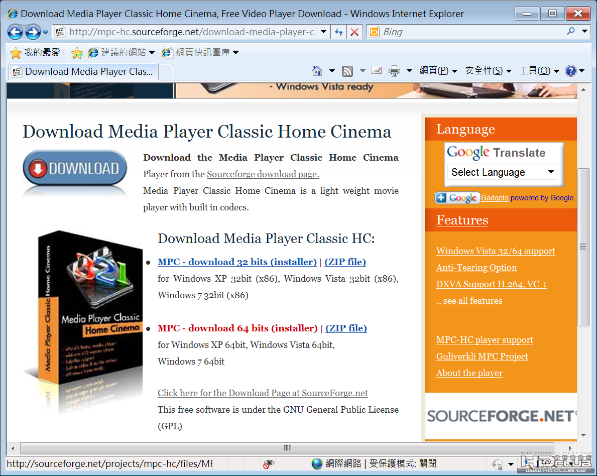Click the Print icon
597x476 pixels.
[x=395, y=71]
